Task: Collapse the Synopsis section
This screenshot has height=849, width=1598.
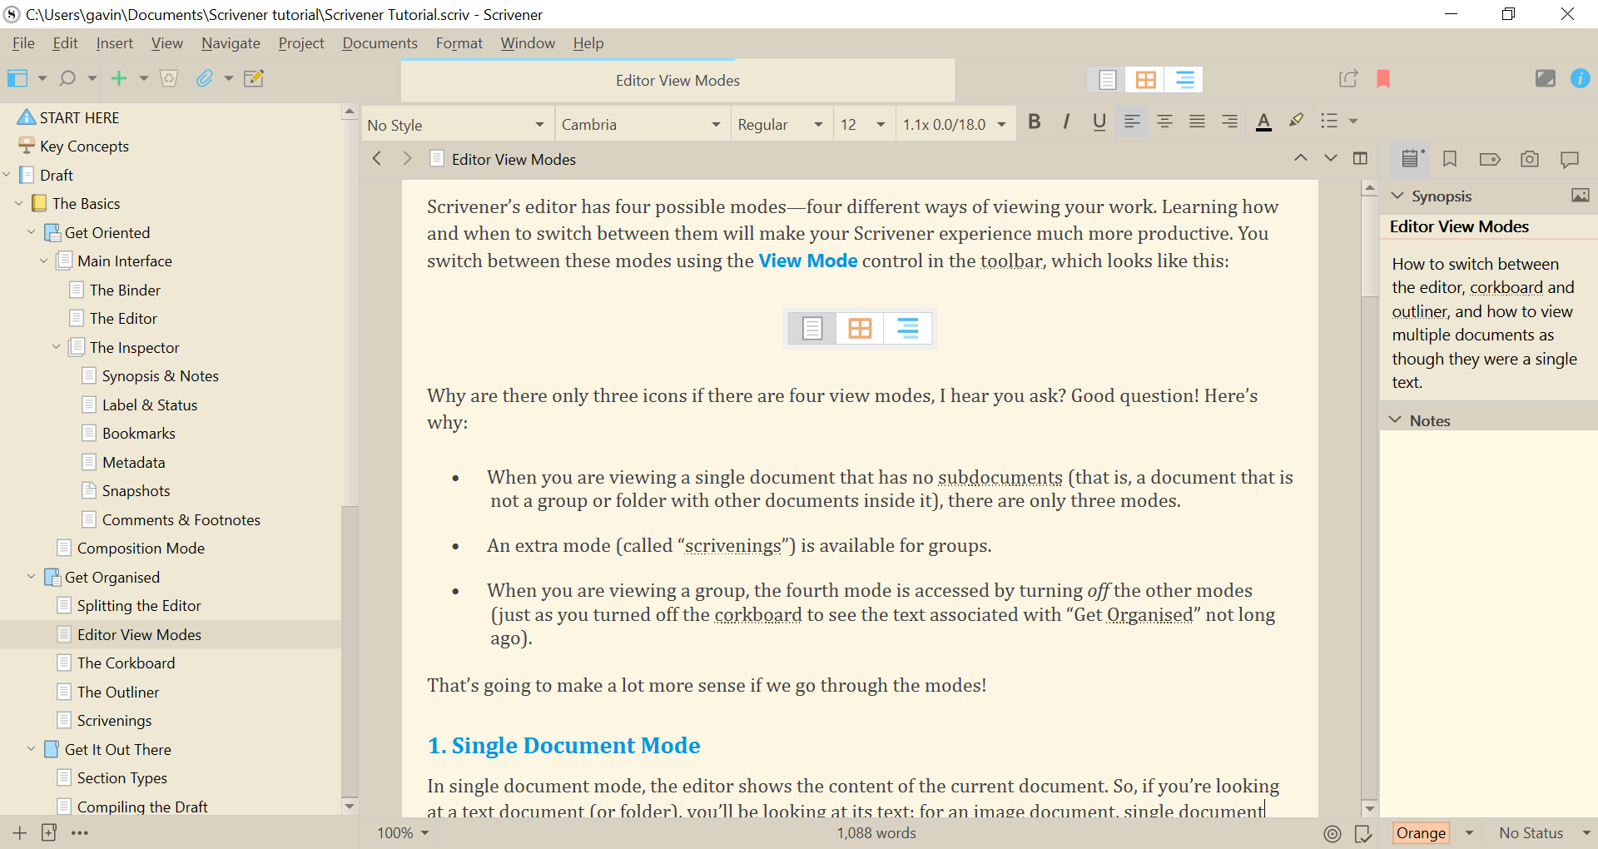Action: coord(1397,196)
